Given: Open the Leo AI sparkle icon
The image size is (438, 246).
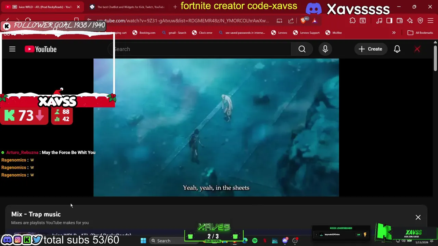Looking at the screenshot, I should (x=410, y=20).
